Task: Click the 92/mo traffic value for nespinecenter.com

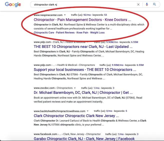Action: 87,15
